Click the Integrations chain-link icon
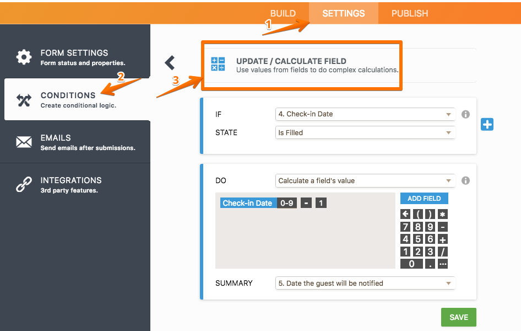Viewport: 521px width, 331px height. [24, 184]
